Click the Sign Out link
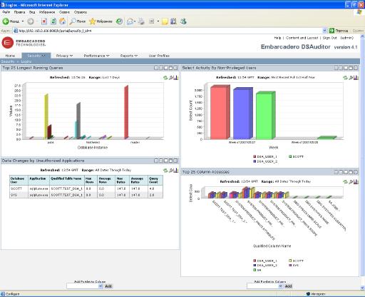The image size is (365, 297). (x=329, y=38)
